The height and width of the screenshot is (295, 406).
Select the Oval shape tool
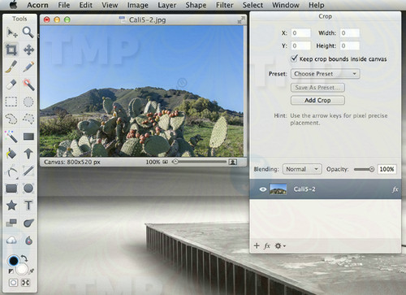coord(28,189)
